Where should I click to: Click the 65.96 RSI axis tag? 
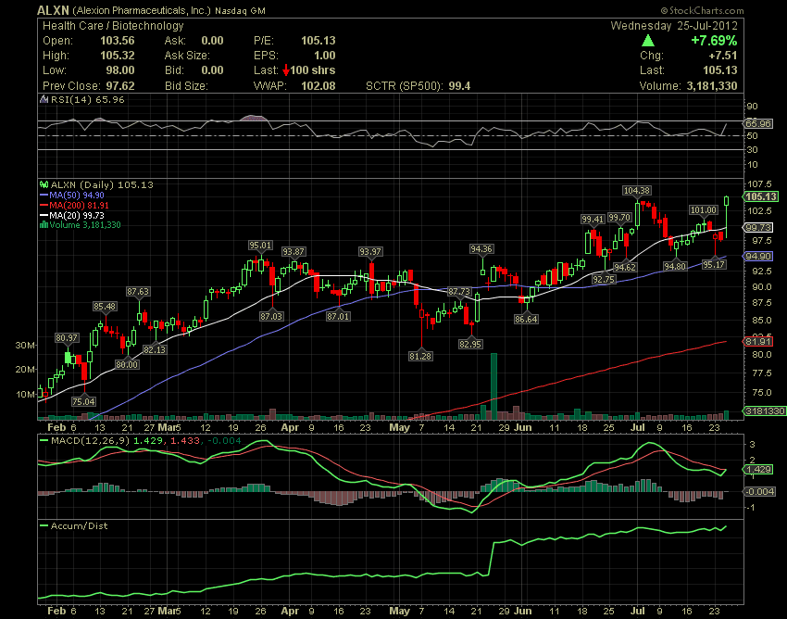(758, 123)
